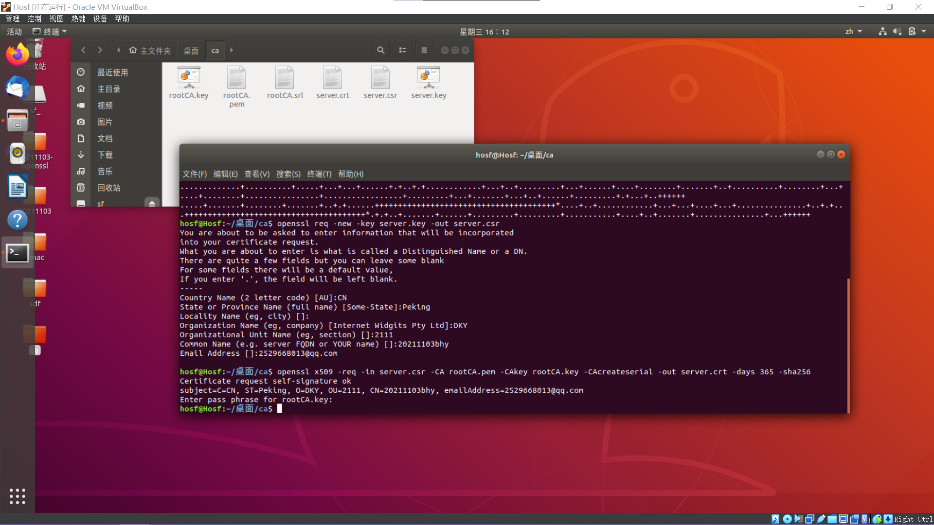Open the hamburger menu in file manager
The image size is (934, 525).
tap(424, 50)
